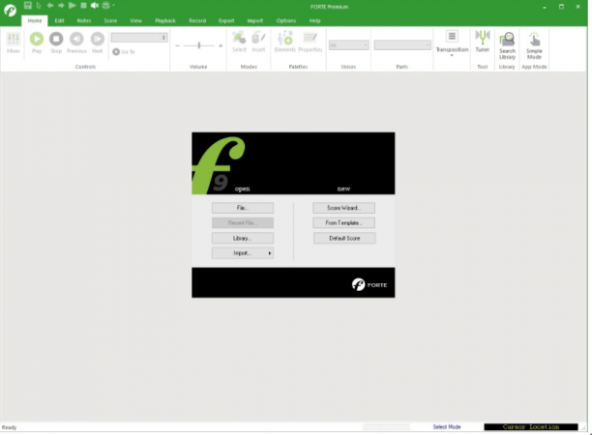Click the stop square in quick access toolbar
Image resolution: width=592 pixels, height=435 pixels.
pos(83,5)
